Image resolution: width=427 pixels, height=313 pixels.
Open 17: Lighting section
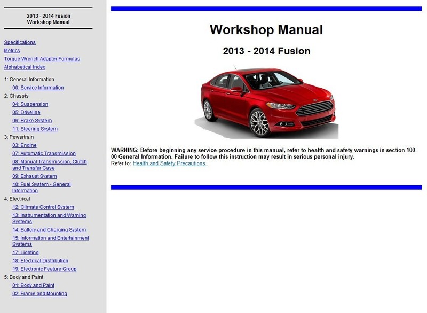pos(25,252)
